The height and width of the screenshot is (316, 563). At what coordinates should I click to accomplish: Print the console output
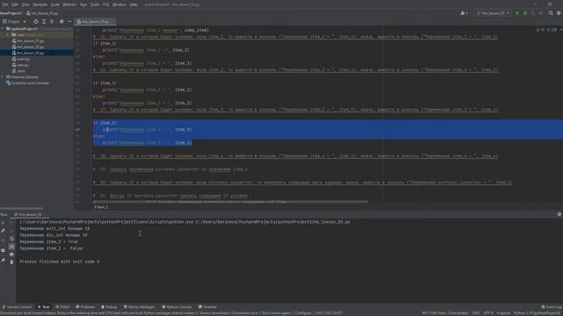tap(11, 254)
